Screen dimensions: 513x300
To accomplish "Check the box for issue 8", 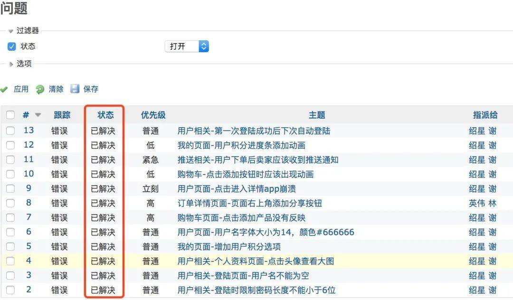I will click(10, 203).
